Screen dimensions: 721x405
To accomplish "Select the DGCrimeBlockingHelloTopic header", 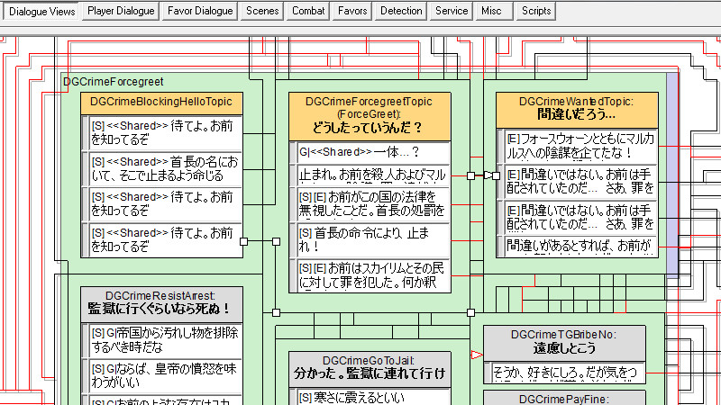I will (x=161, y=103).
